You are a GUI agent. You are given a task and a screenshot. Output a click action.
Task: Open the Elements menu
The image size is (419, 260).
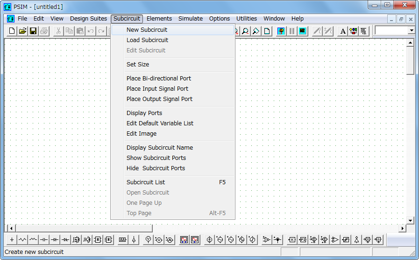click(159, 18)
